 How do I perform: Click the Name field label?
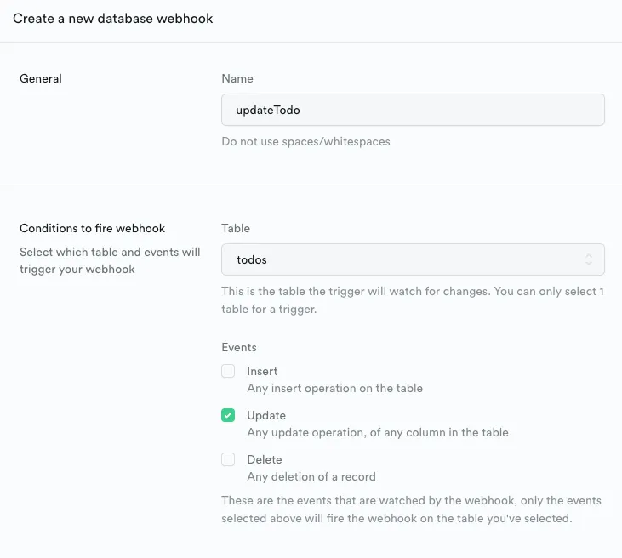pos(237,78)
